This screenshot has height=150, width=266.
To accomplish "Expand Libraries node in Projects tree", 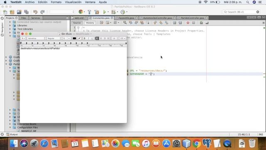I will 10,25.
